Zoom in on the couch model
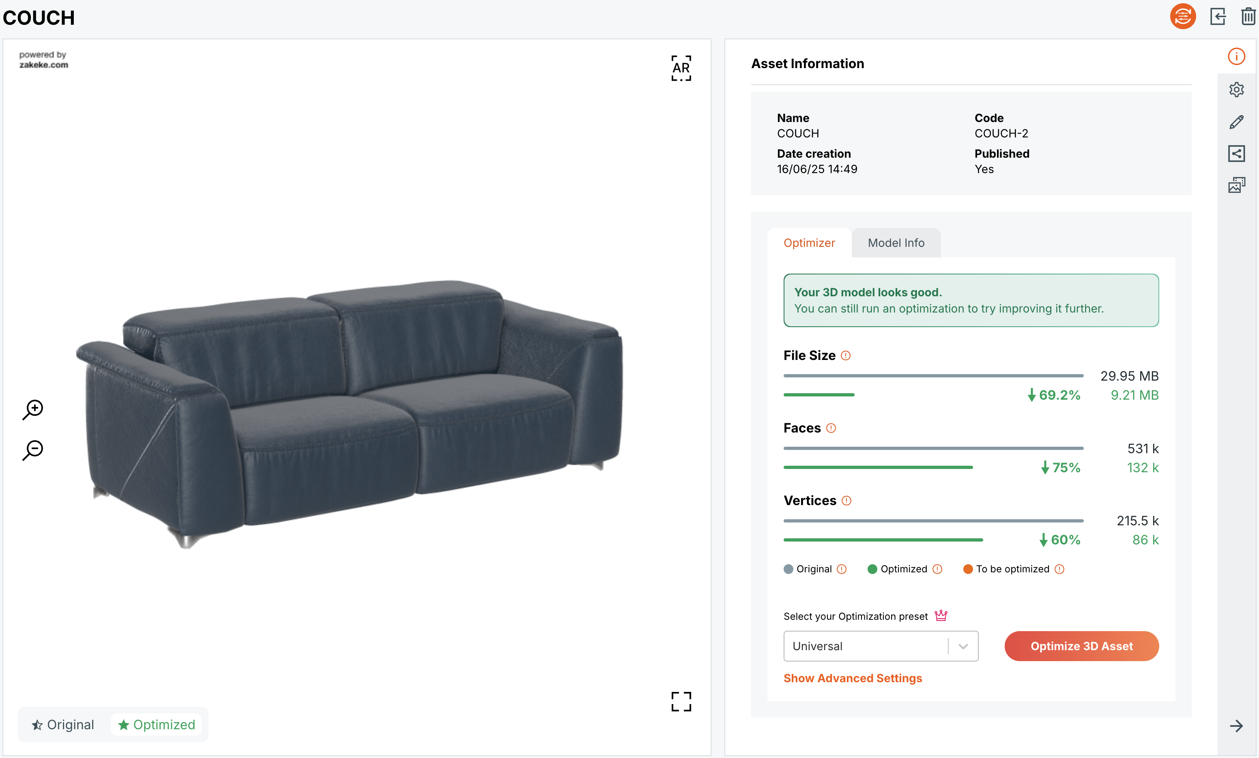 [33, 410]
